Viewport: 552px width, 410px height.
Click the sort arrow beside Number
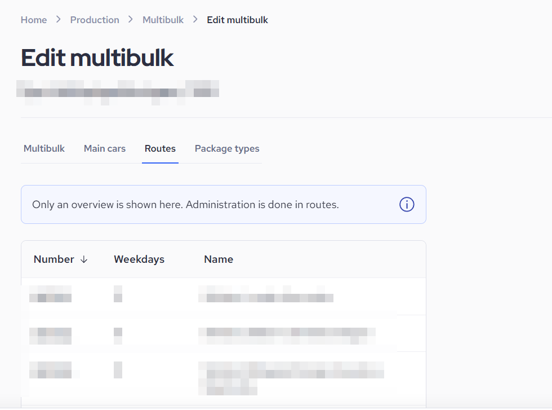point(84,259)
